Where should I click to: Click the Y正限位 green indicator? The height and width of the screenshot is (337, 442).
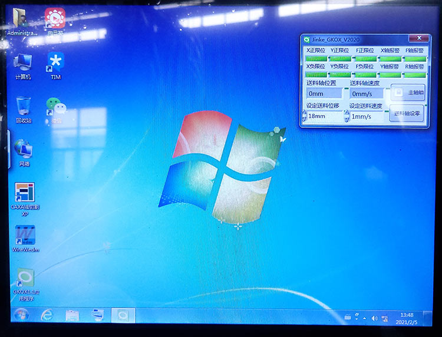click(341, 58)
